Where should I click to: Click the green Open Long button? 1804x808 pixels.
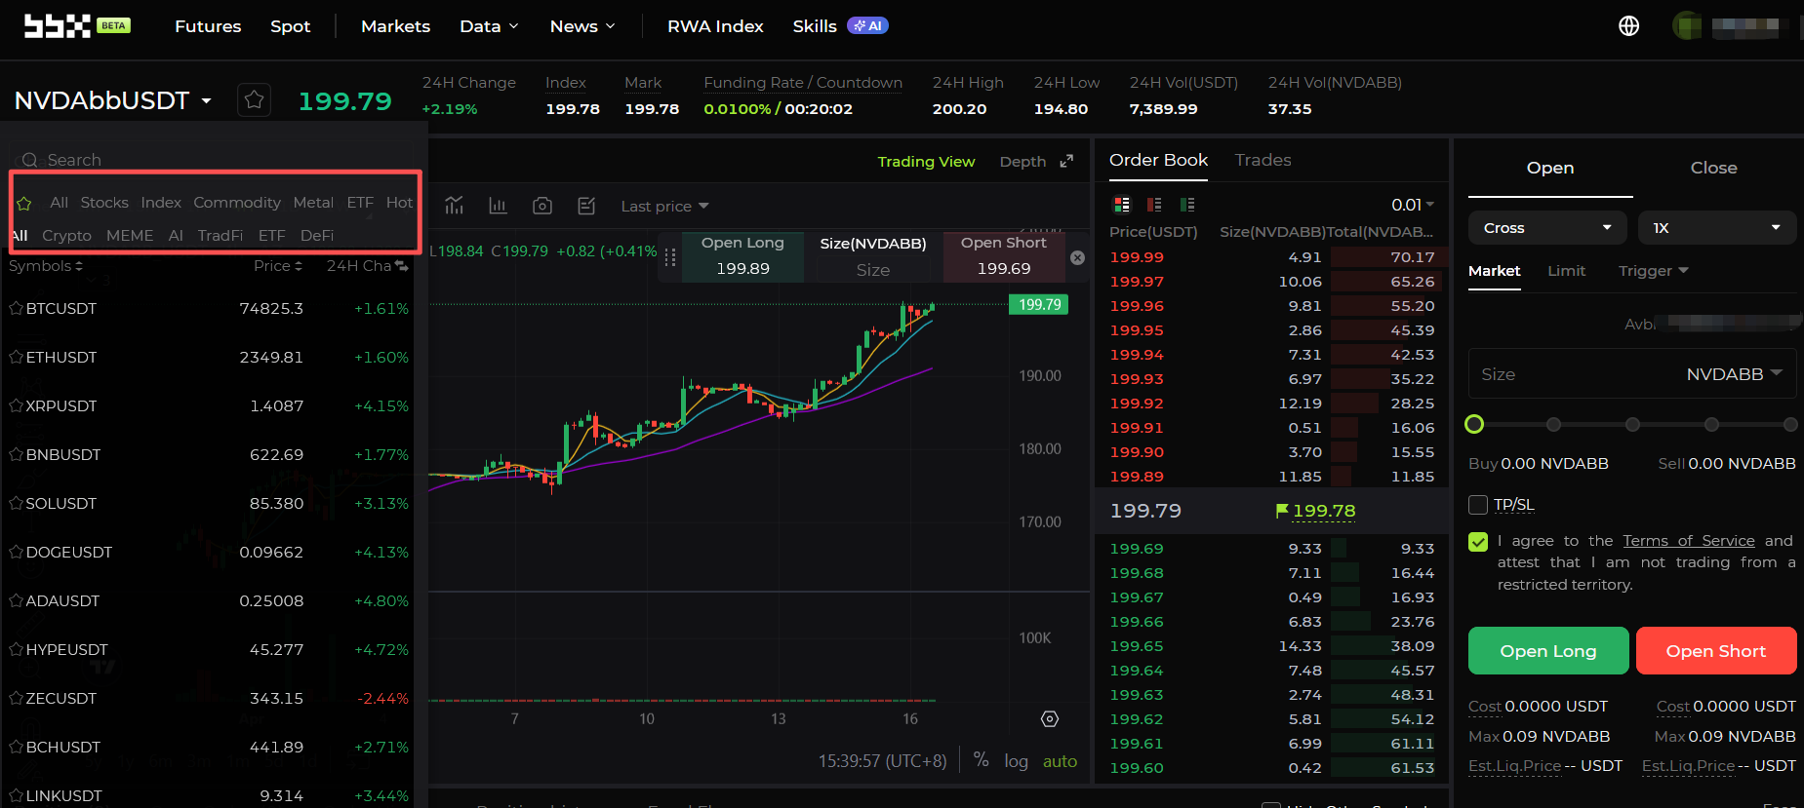point(1548,650)
